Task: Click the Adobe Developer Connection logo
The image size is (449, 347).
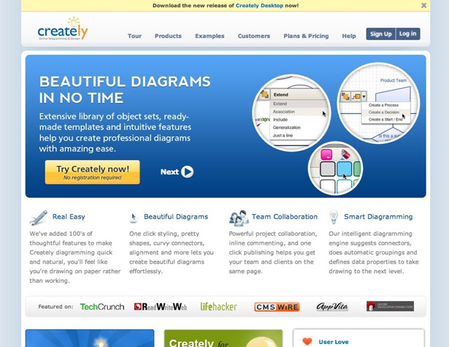Action: pyautogui.click(x=390, y=306)
